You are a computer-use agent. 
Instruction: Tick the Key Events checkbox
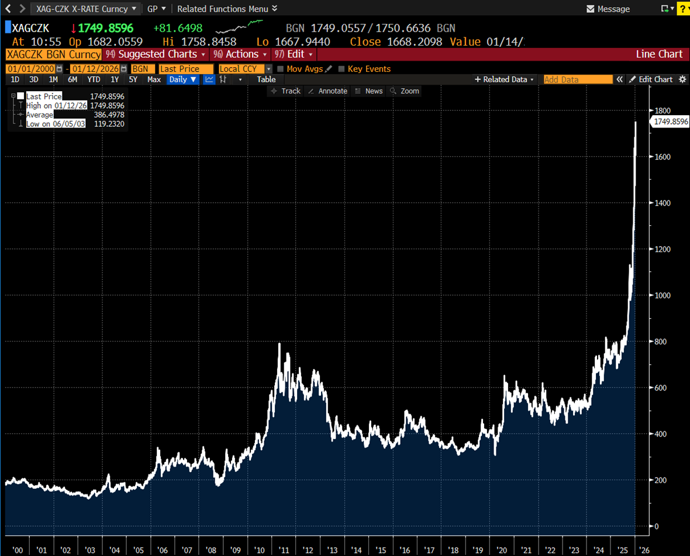341,69
